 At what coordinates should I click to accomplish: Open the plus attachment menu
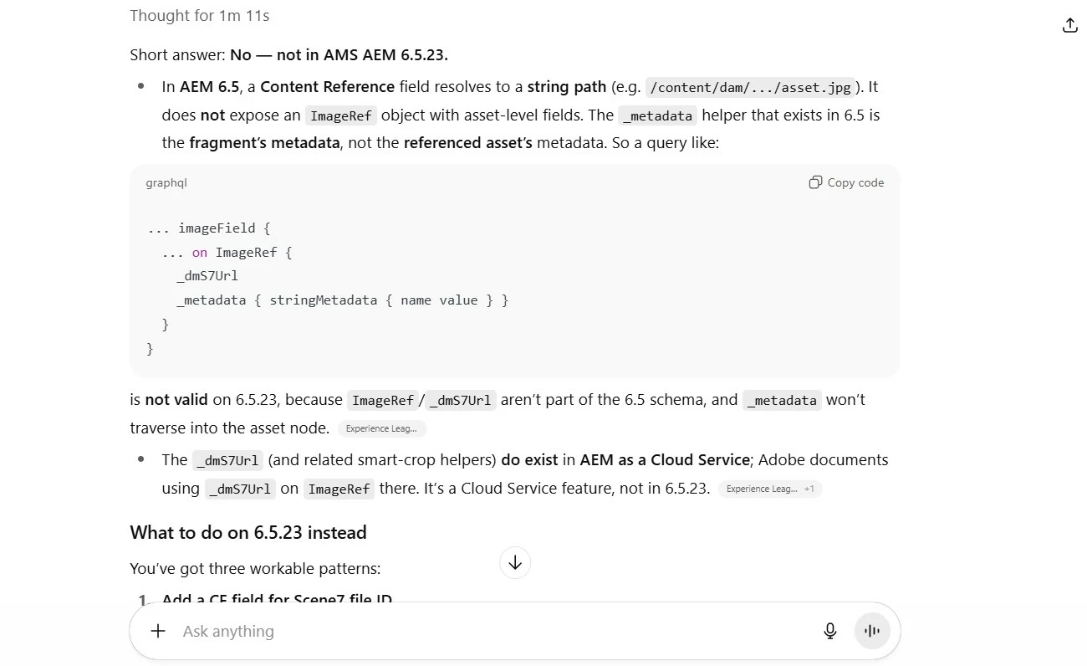point(158,631)
